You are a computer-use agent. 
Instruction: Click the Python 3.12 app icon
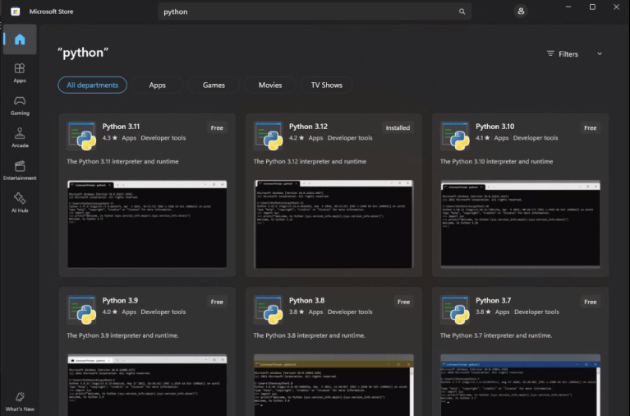click(269, 136)
